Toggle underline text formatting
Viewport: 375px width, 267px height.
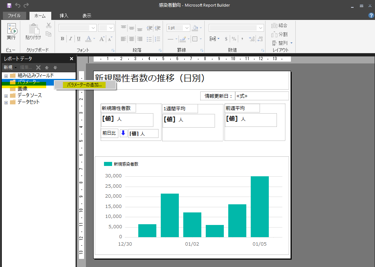pos(79,39)
